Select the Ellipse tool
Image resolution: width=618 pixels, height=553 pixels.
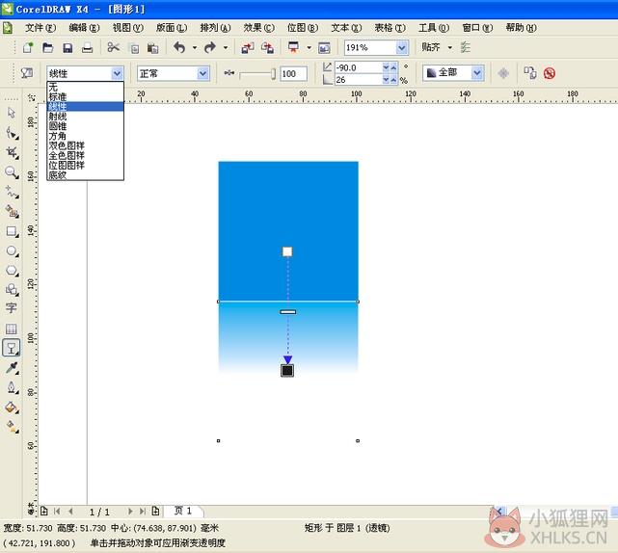[x=12, y=251]
